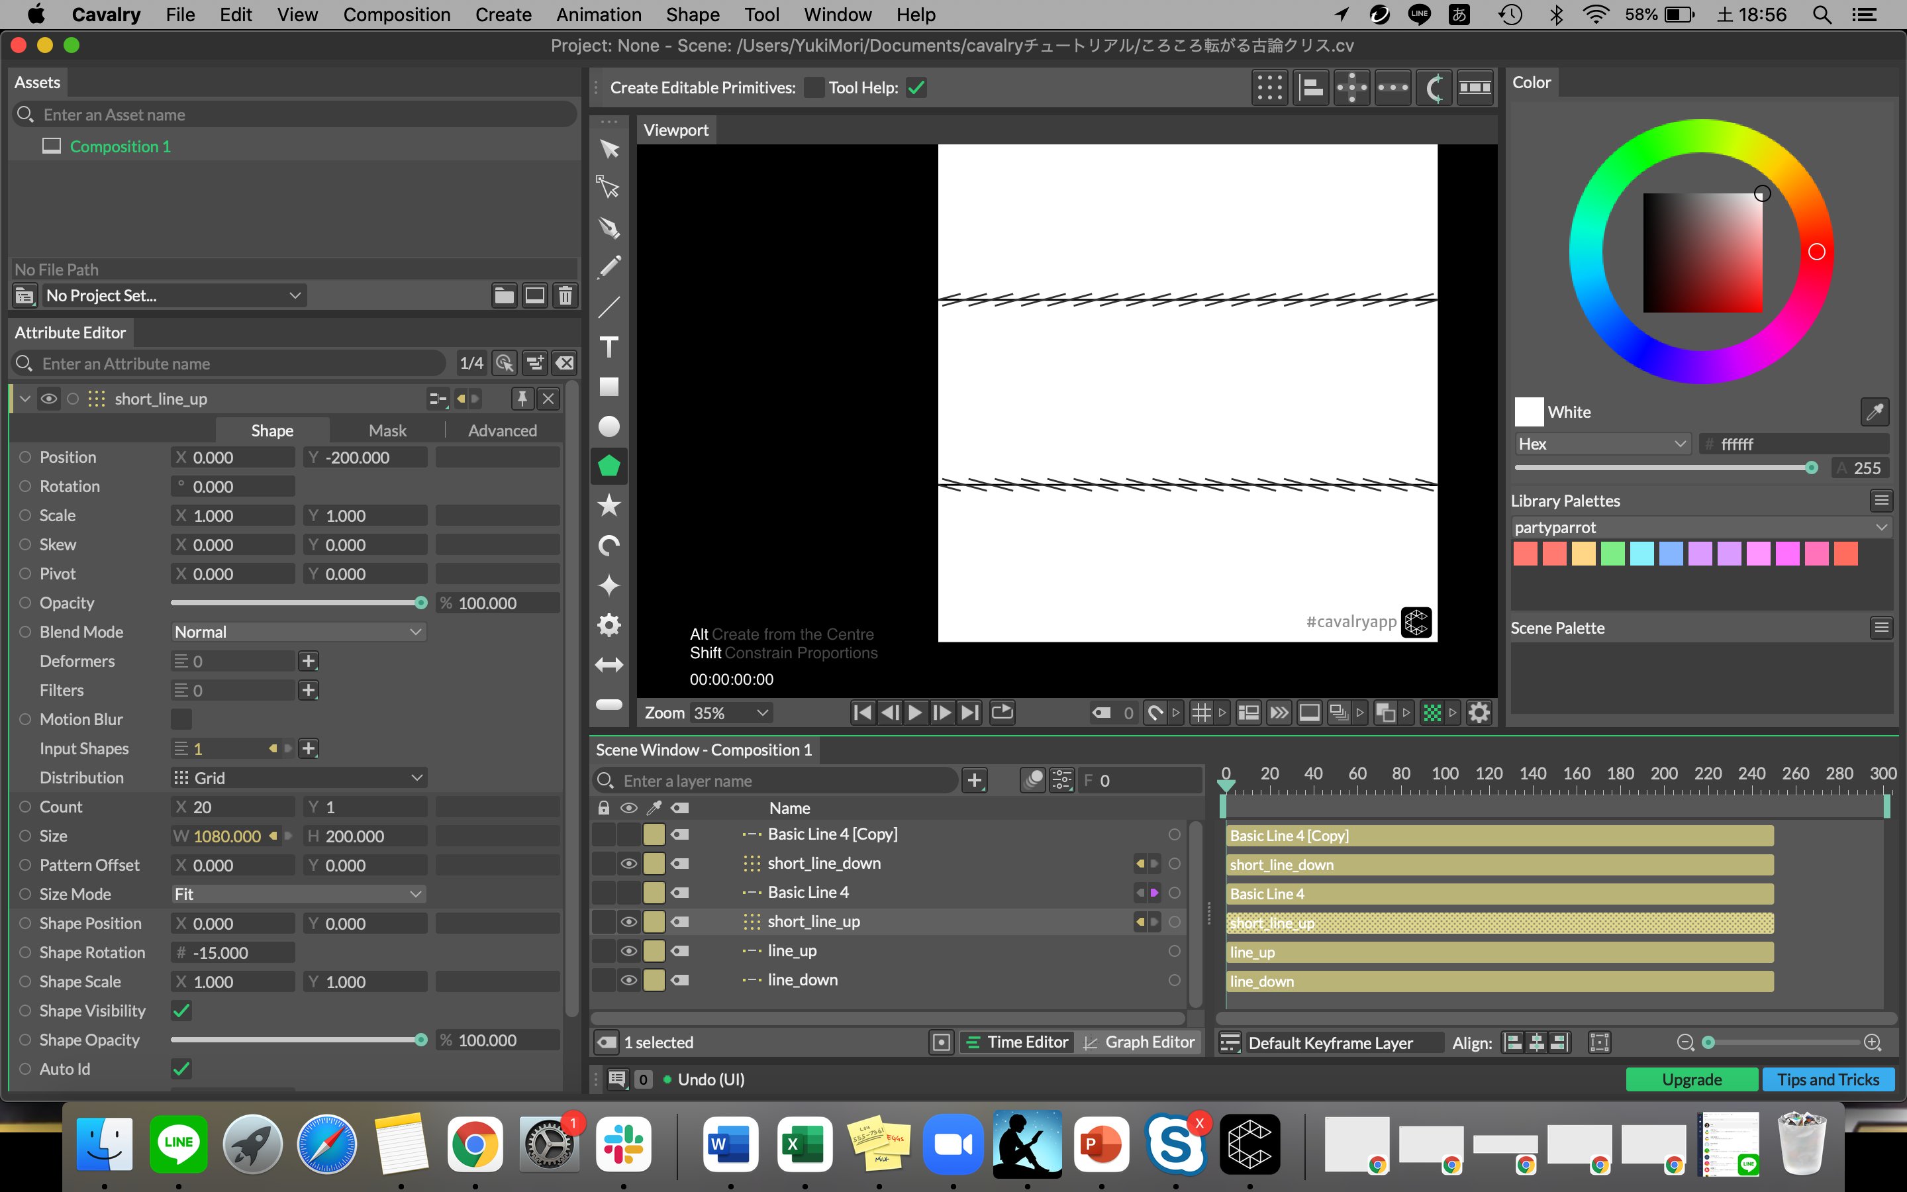1907x1192 pixels.
Task: Open the No Project Set dropdown
Action: 173,295
